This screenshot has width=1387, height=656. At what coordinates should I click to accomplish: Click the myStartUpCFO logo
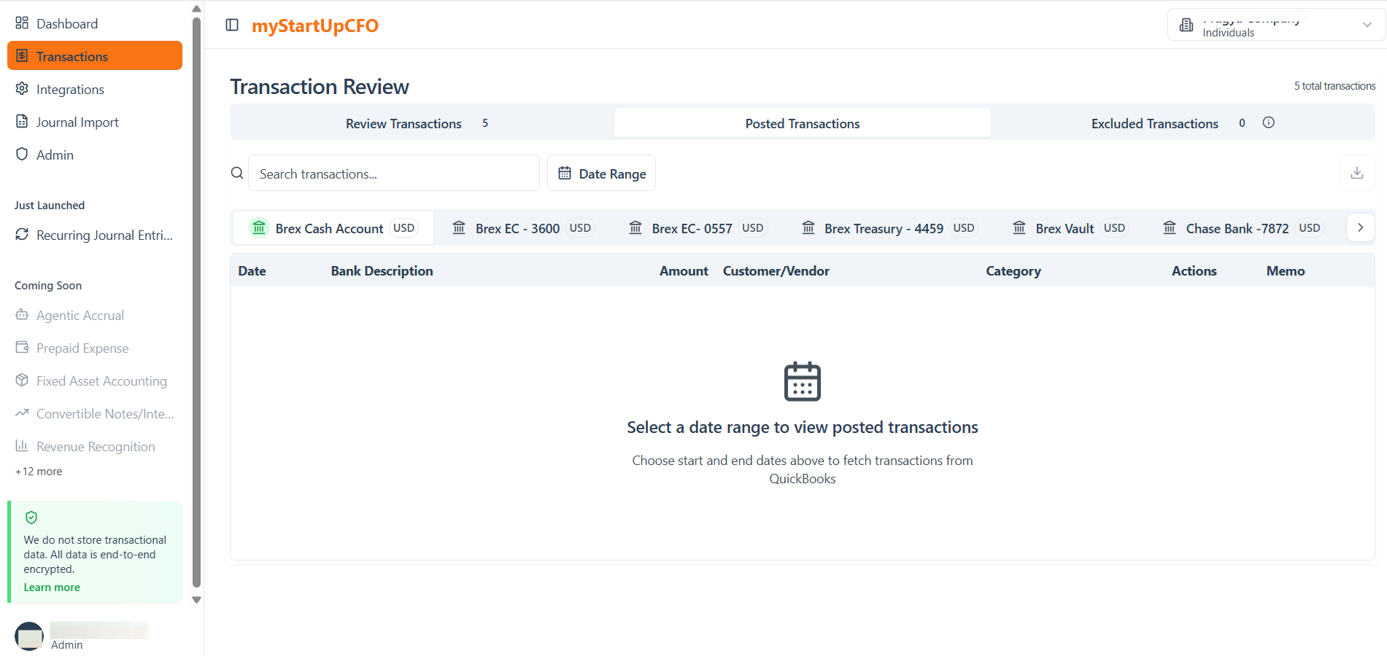pyautogui.click(x=315, y=26)
